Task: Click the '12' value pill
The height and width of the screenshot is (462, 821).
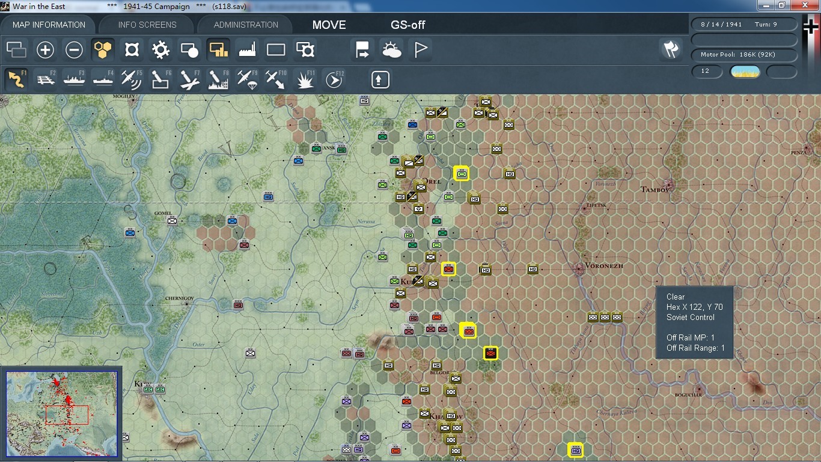Action: pyautogui.click(x=707, y=72)
